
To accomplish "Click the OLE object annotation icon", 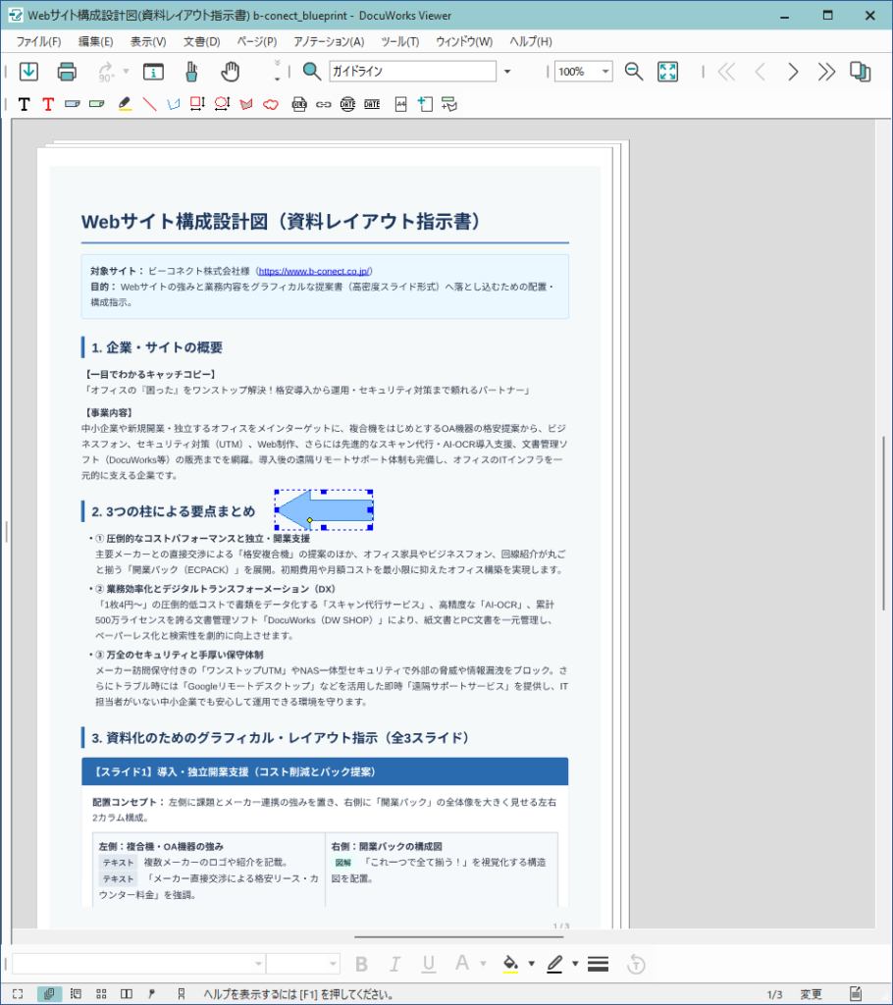I will click(x=299, y=104).
